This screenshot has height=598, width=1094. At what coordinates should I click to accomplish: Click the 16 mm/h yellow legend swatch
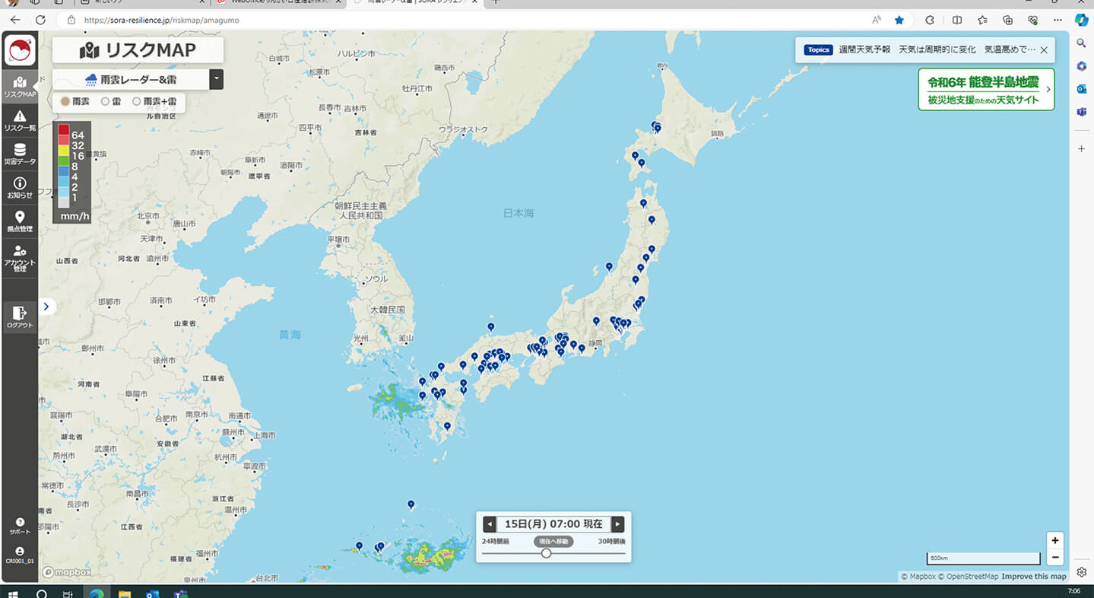click(64, 151)
